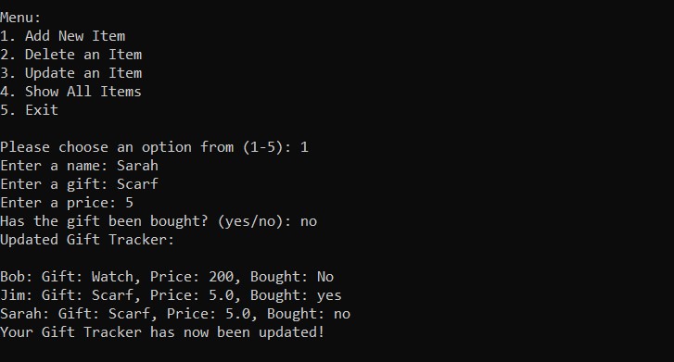The image size is (674, 362).
Task: Click the Bob gift entry line
Action: (x=167, y=277)
